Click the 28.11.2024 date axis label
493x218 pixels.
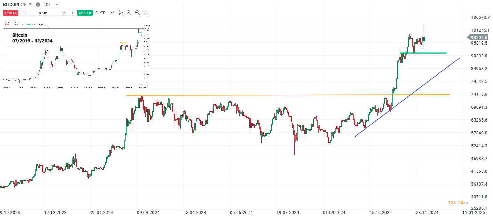[x=428, y=212]
